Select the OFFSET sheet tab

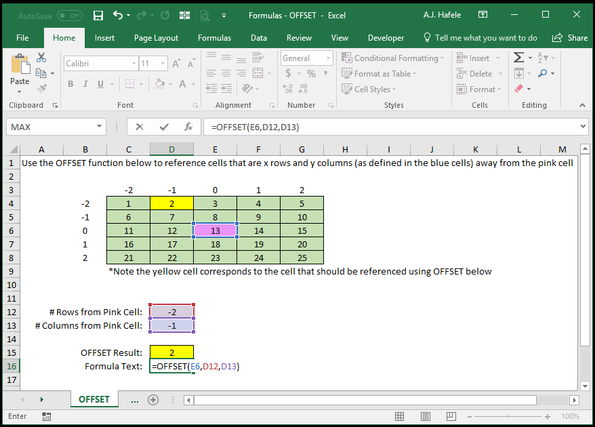click(94, 399)
